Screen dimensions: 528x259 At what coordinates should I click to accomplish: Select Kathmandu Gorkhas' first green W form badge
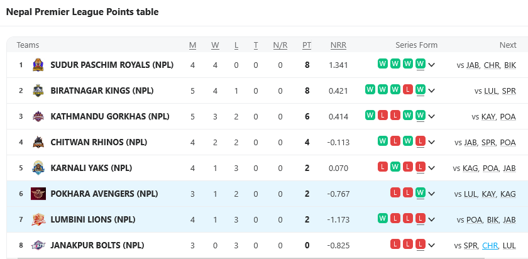[x=370, y=116]
